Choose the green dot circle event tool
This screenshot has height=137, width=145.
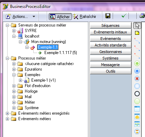click(x=137, y=63)
